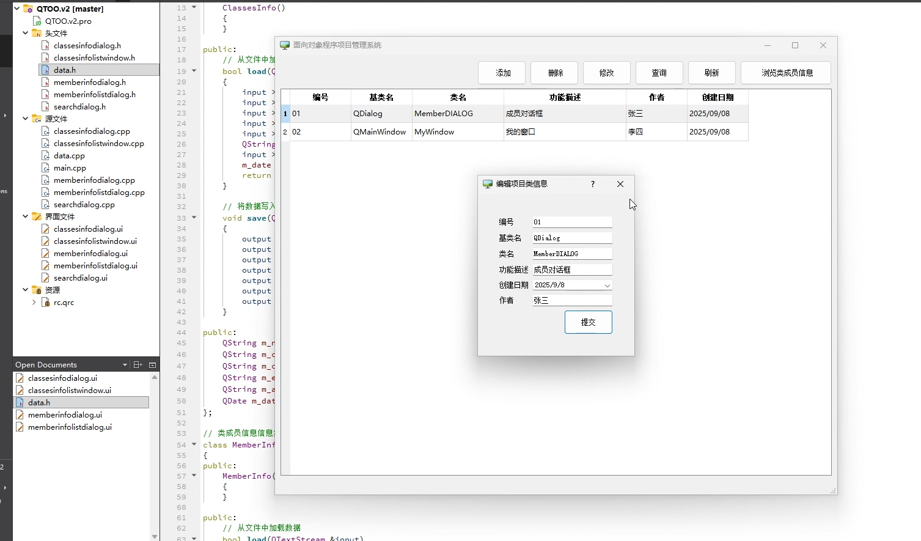Open classesinfodialog.h in the project tree
Screen dimensions: 921x541
(87, 45)
